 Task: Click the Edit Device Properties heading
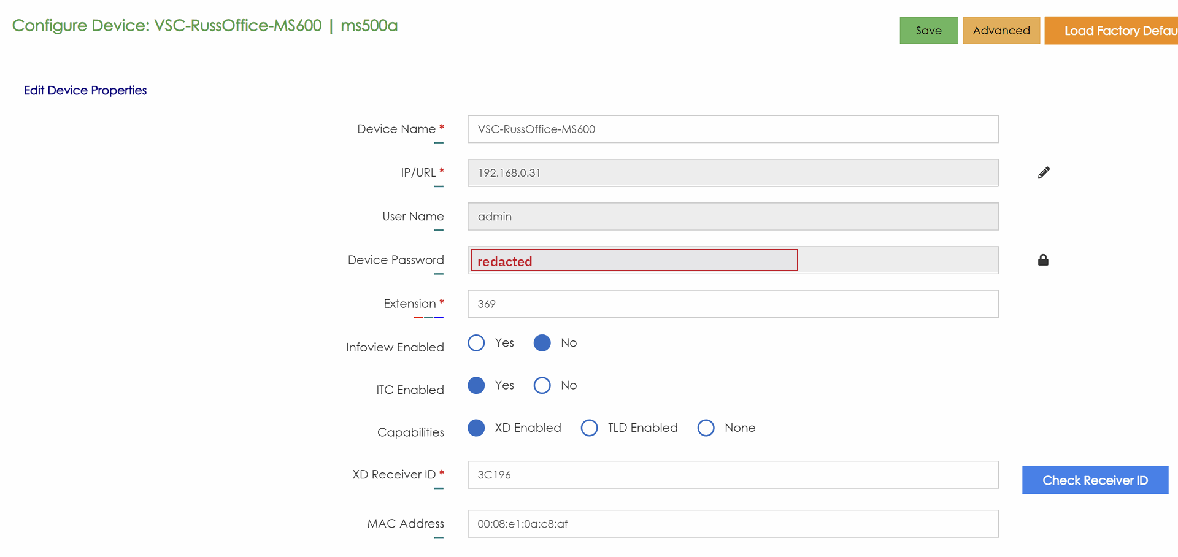85,90
